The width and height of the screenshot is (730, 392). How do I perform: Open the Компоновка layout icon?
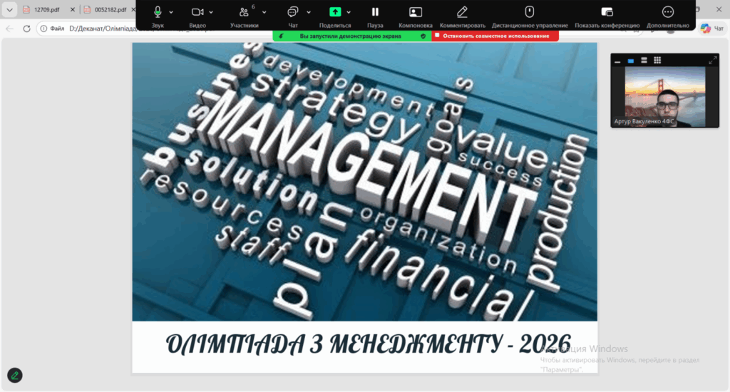pos(416,12)
